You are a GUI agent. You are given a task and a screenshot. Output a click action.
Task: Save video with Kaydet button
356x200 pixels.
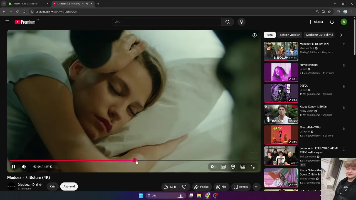(241, 187)
